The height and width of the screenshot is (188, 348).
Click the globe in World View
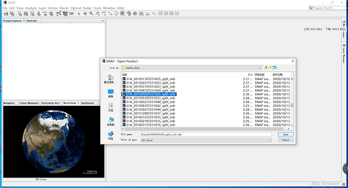[53, 142]
